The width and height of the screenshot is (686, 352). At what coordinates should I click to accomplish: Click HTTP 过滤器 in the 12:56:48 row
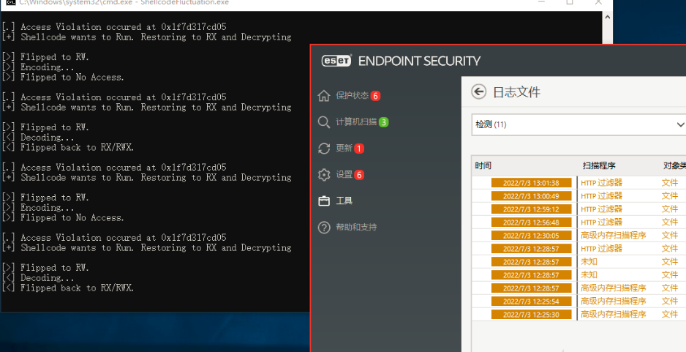(602, 222)
